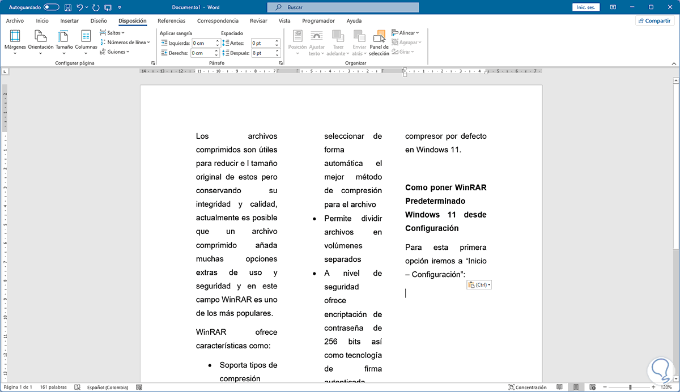Viewport: 680px width, 392px height.
Task: Enable Concentración focus mode
Action: coord(527,387)
